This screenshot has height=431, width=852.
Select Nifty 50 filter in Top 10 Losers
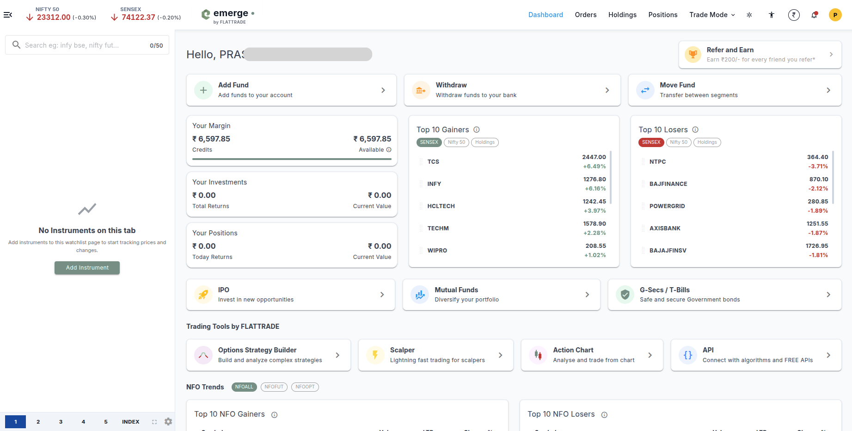click(679, 142)
